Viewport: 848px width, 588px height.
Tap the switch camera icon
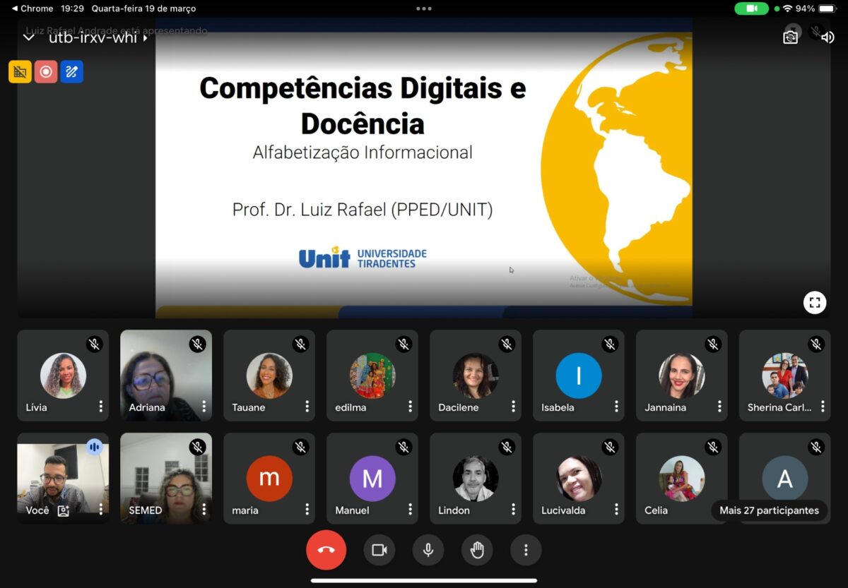click(x=791, y=37)
